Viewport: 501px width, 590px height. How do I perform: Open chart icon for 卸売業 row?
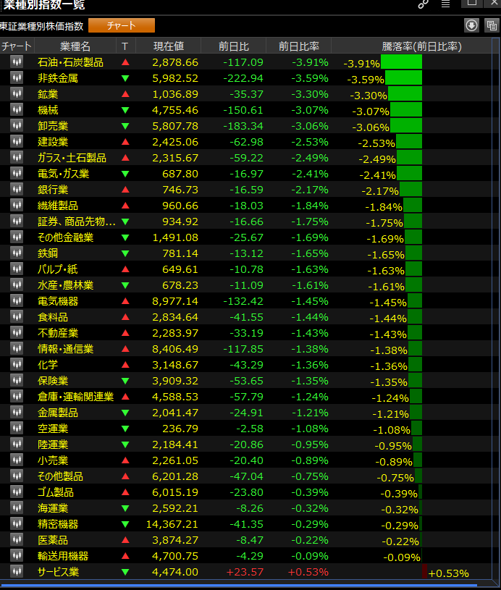click(x=17, y=125)
